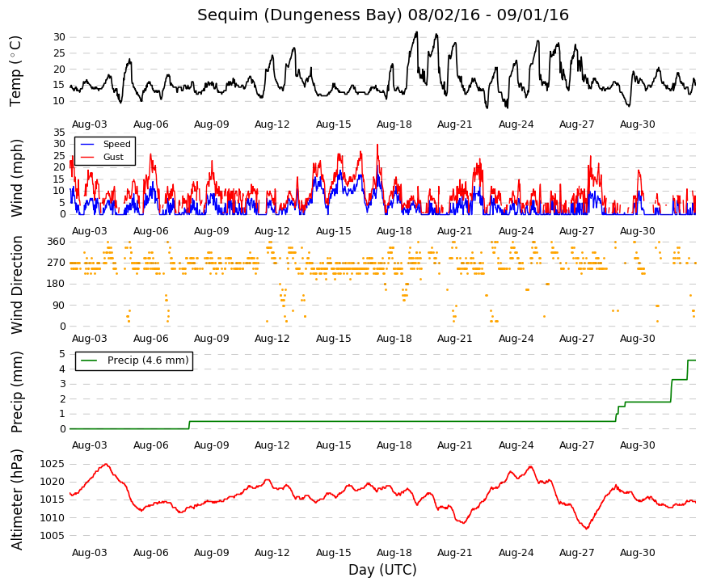The height and width of the screenshot is (586, 704).
Task: Click the 'Wind (mph)' axis label
Action: [16, 179]
